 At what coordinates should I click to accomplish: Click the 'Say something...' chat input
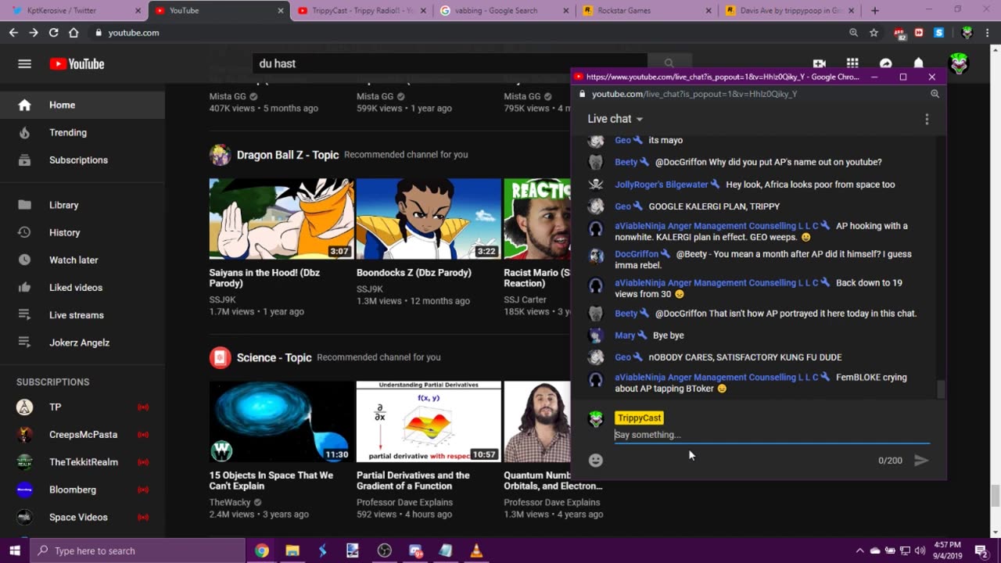pyautogui.click(x=772, y=435)
